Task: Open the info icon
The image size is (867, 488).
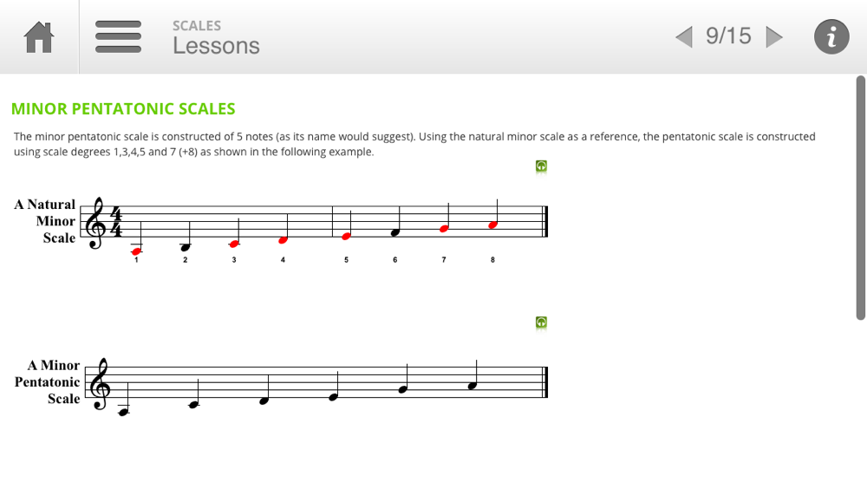Action: pos(831,37)
